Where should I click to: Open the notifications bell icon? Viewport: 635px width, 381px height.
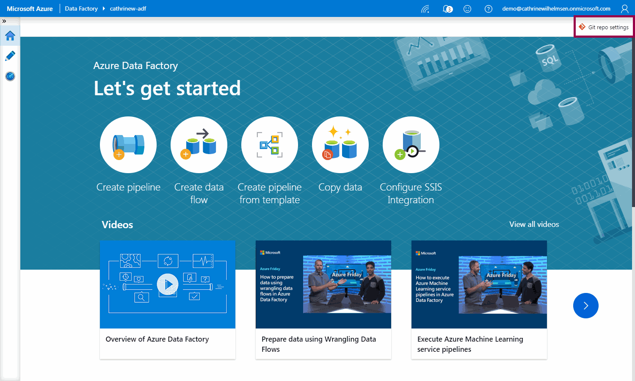pos(447,9)
